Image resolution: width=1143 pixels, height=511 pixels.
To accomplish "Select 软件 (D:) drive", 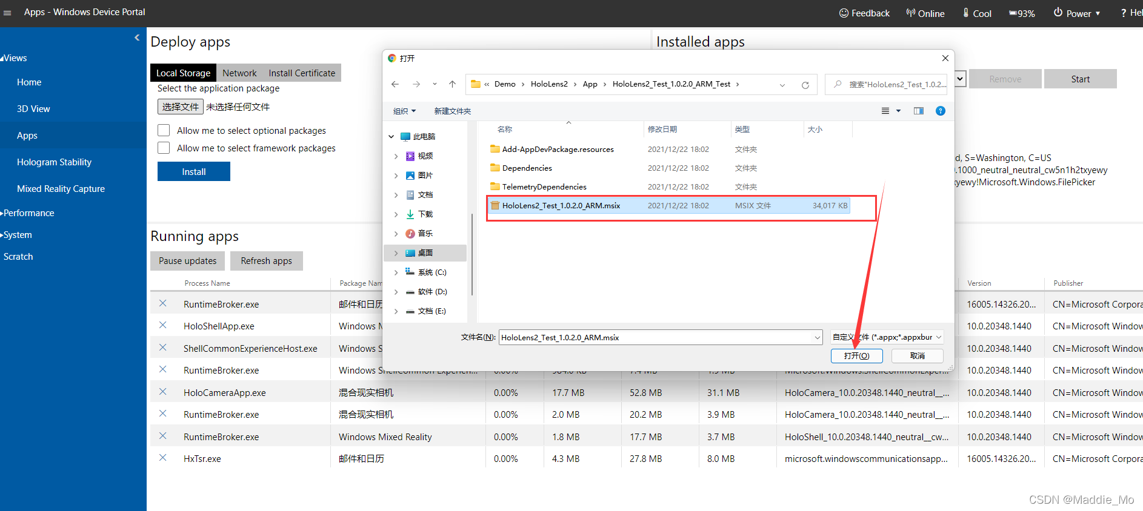I will click(x=426, y=292).
